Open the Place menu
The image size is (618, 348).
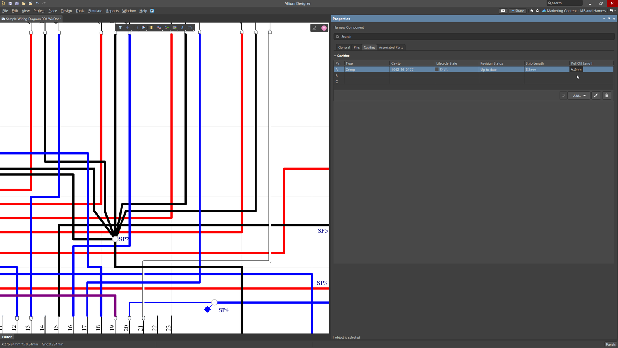(x=53, y=11)
